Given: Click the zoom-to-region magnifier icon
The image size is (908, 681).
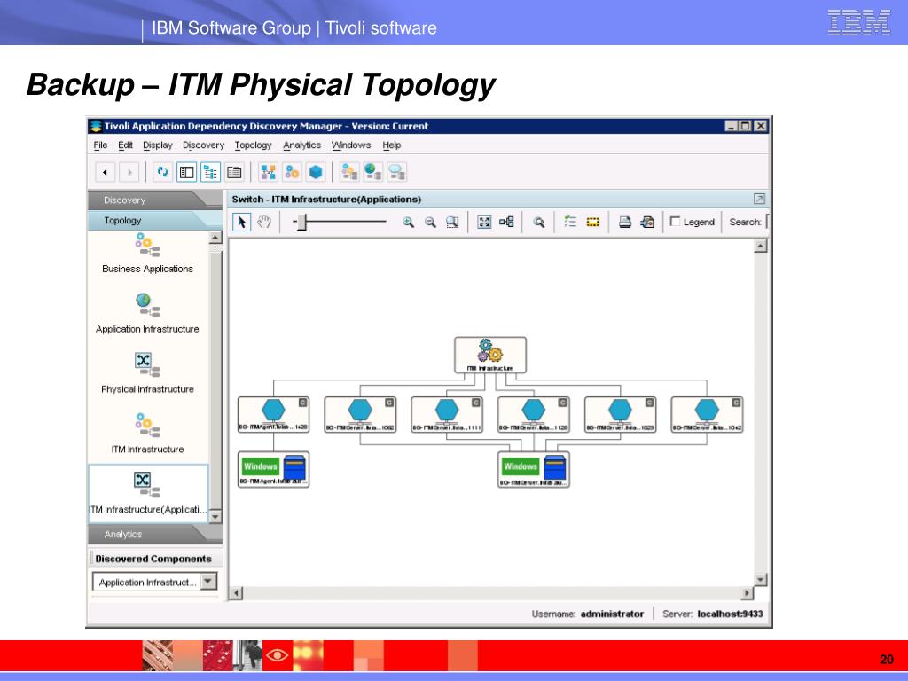Looking at the screenshot, I should pos(452,222).
